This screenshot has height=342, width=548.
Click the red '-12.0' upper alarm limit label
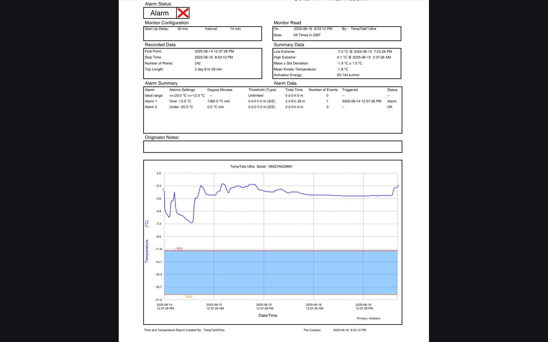coord(179,249)
